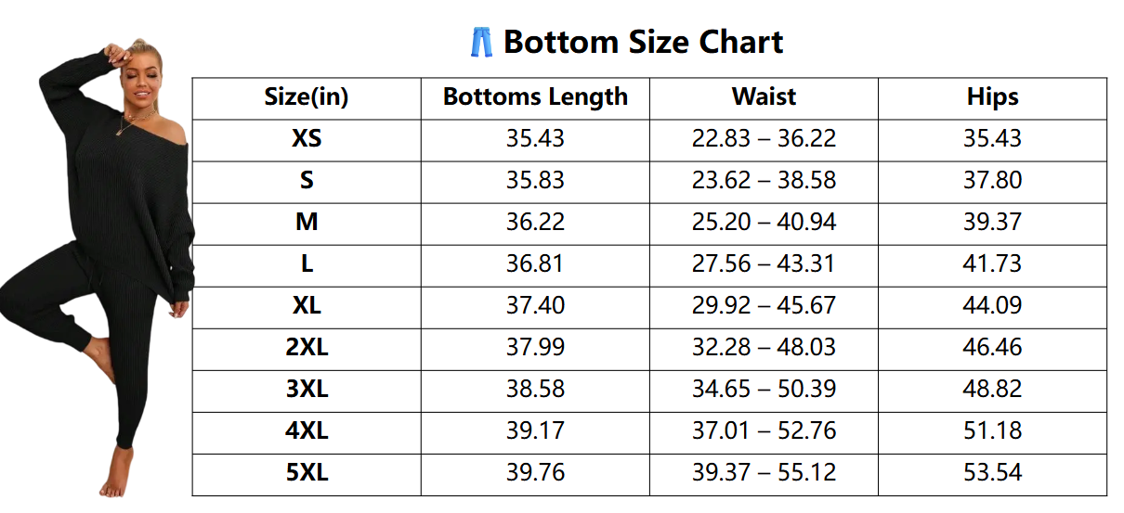Viewport: 1124px width, 513px height.
Task: Click the 4XL waist range 37.01 – 52.76
Action: point(764,431)
